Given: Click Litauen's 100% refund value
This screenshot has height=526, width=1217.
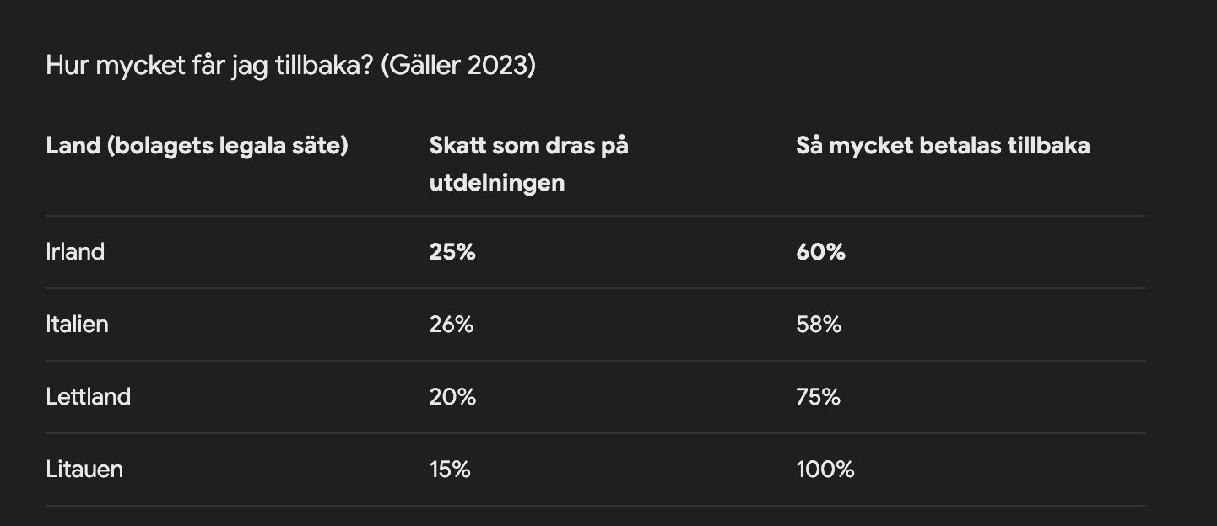Looking at the screenshot, I should 825,470.
